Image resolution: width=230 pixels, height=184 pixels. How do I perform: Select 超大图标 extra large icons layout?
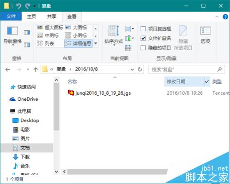(x=50, y=28)
